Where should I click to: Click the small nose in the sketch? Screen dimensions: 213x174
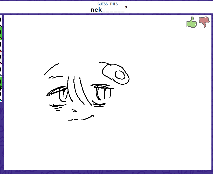74,110
